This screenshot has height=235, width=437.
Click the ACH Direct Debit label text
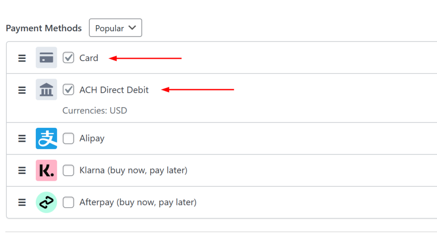(114, 90)
